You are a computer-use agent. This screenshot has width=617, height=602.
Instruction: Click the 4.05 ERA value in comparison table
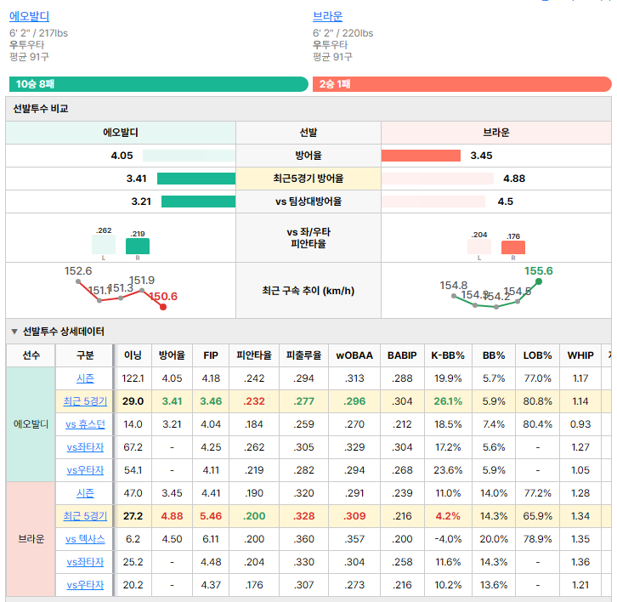(x=122, y=156)
